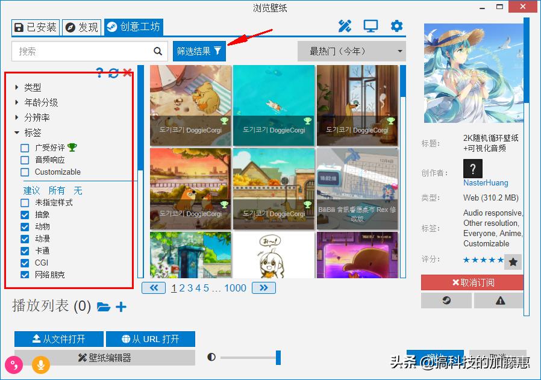The image size is (541, 380).
Task: Open the 最热门（今年） sort dropdown
Action: coord(351,51)
